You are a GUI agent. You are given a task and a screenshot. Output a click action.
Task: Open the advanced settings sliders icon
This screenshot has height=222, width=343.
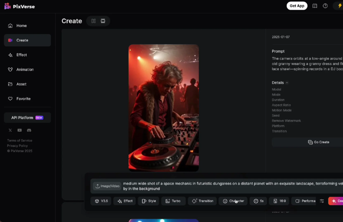(322, 201)
